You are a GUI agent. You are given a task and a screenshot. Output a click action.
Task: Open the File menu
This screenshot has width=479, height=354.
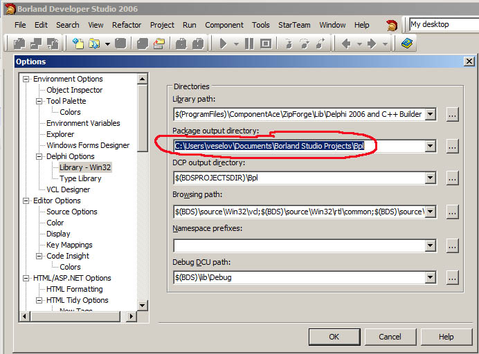tap(20, 25)
